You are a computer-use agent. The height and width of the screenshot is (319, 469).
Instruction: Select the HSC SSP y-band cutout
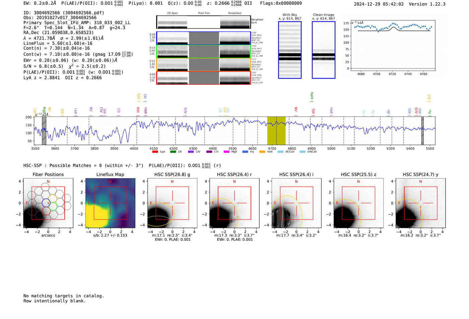(420, 203)
